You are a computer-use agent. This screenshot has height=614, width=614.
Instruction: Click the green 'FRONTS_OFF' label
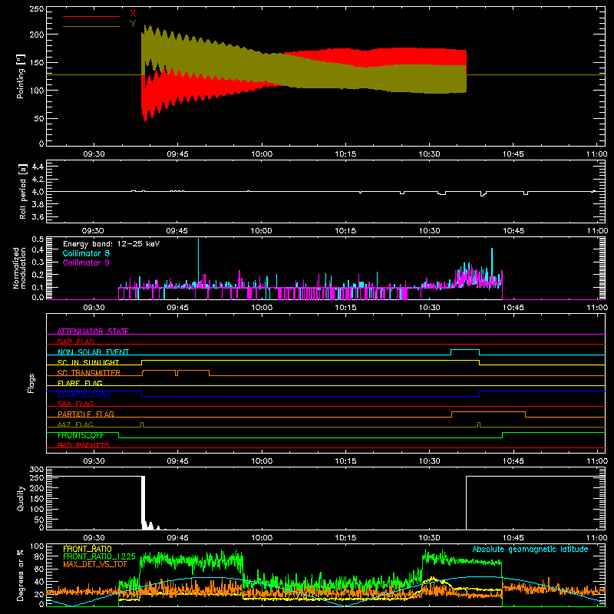coord(81,435)
